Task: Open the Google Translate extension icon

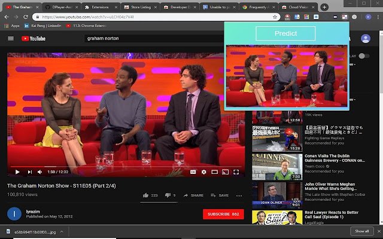Action: [297, 17]
